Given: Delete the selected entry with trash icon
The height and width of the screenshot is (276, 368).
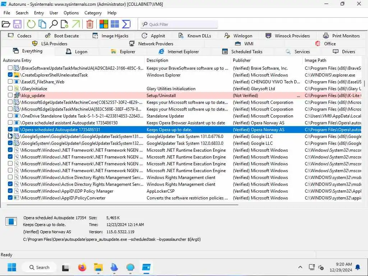Looking at the screenshot, I should tap(89, 24).
